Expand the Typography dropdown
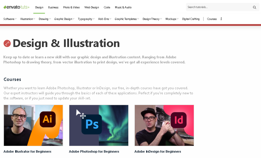This screenshot has width=261, height=158. (86, 19)
